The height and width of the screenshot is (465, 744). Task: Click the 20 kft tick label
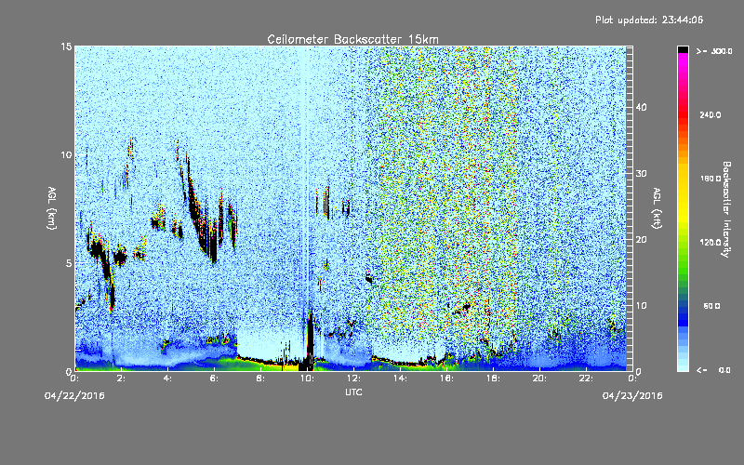(641, 240)
